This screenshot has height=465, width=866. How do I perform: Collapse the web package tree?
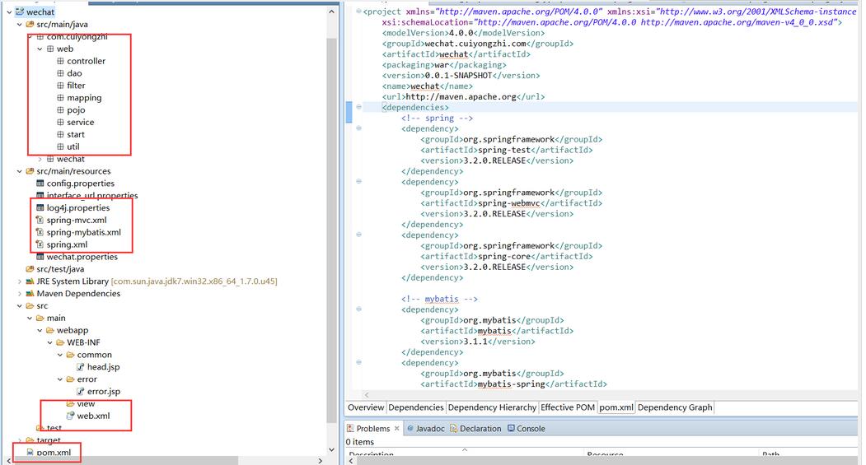(40, 49)
